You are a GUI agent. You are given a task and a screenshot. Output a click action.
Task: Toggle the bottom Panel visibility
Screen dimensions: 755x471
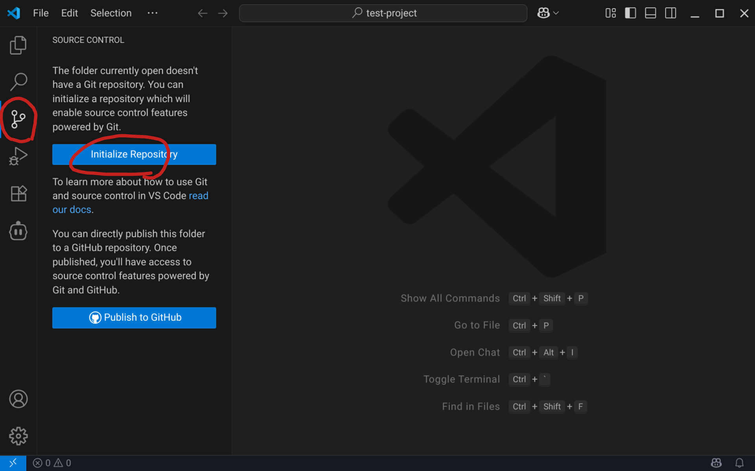tap(650, 13)
